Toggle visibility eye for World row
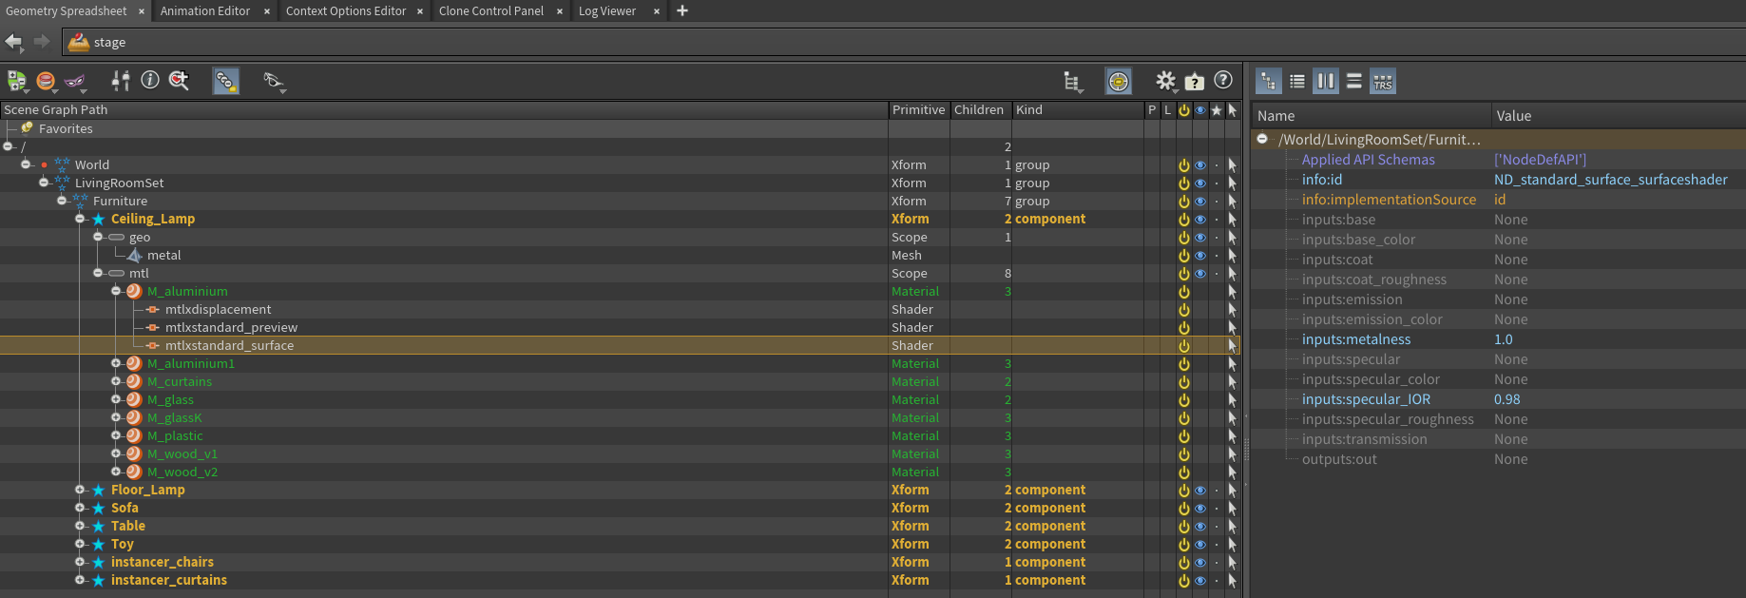Screen dimensions: 1746x598 tap(1200, 165)
